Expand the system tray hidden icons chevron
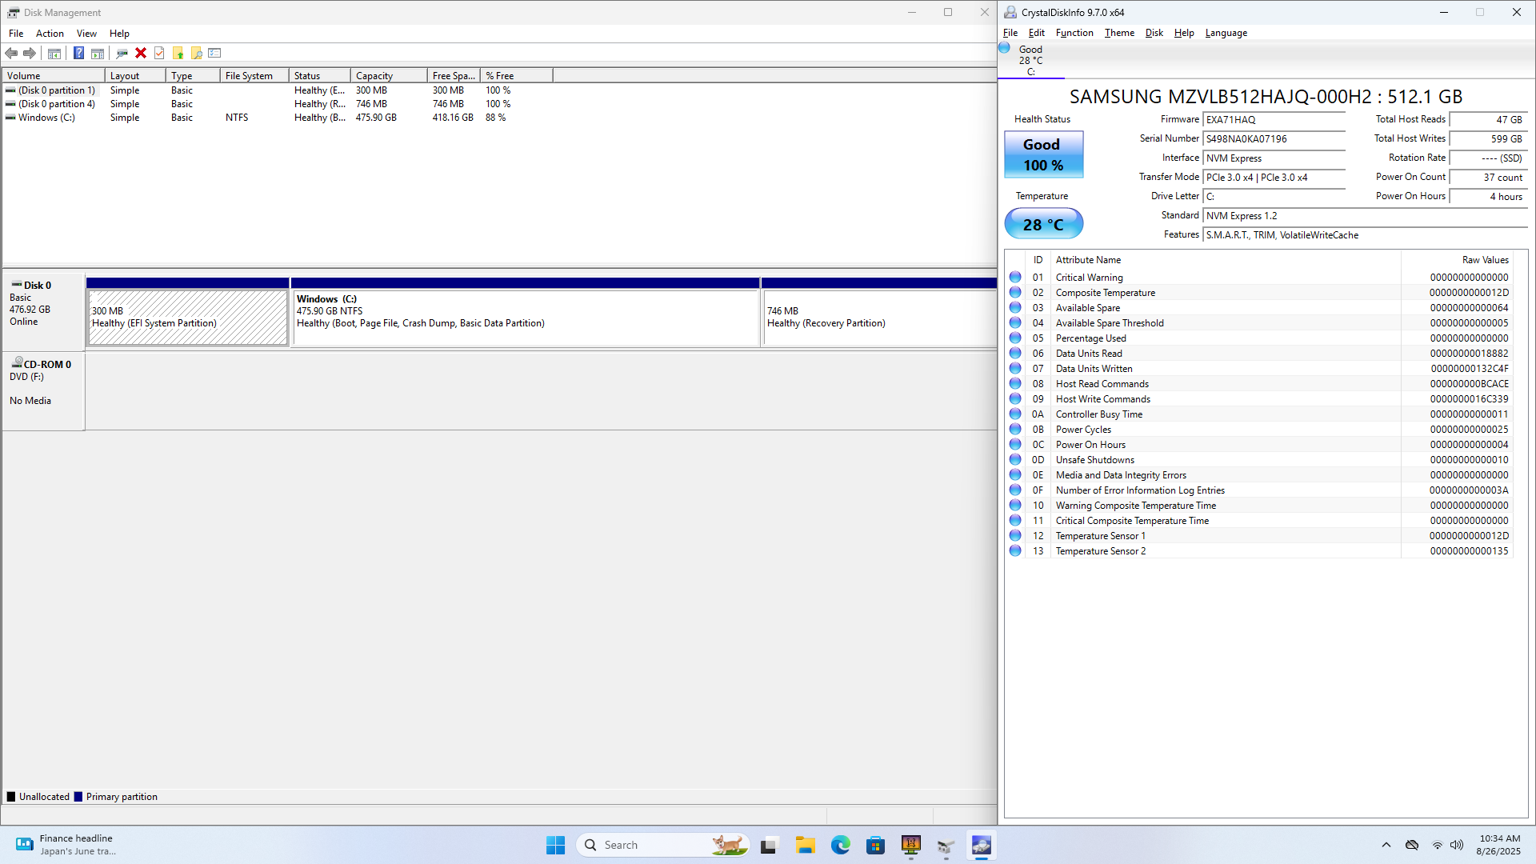 click(x=1386, y=845)
